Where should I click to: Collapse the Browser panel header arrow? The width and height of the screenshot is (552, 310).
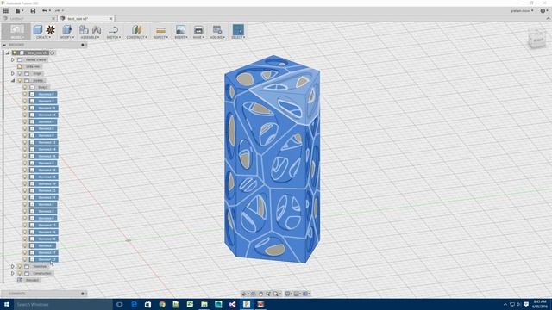tap(4, 45)
